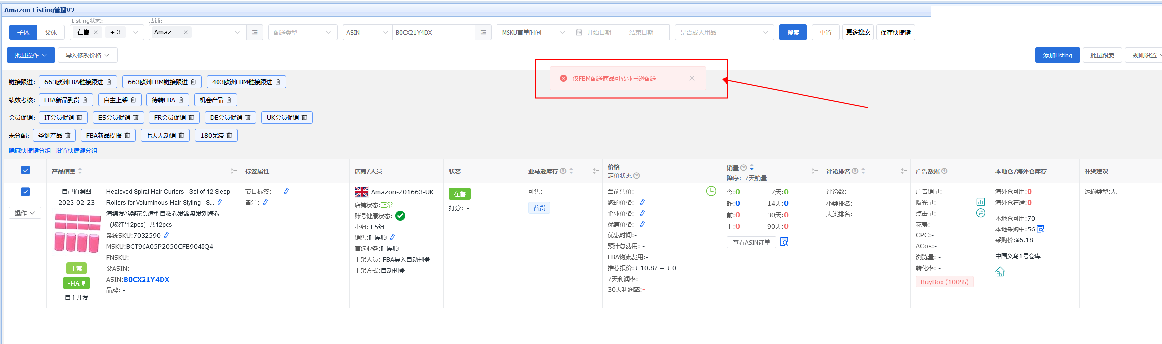The width and height of the screenshot is (1162, 344).
Task: Open the MSKU首单时间 dropdown
Action: [534, 32]
